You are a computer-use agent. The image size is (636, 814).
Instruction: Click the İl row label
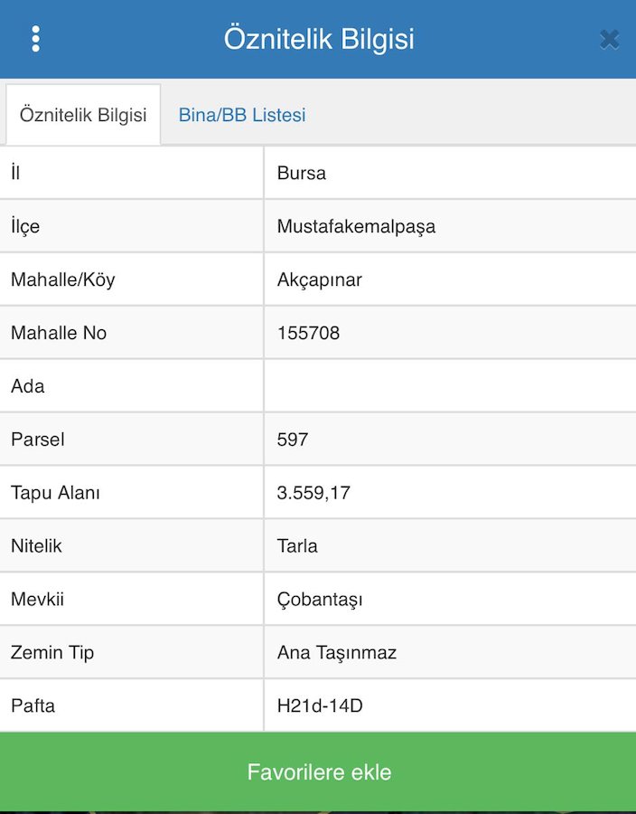[15, 173]
